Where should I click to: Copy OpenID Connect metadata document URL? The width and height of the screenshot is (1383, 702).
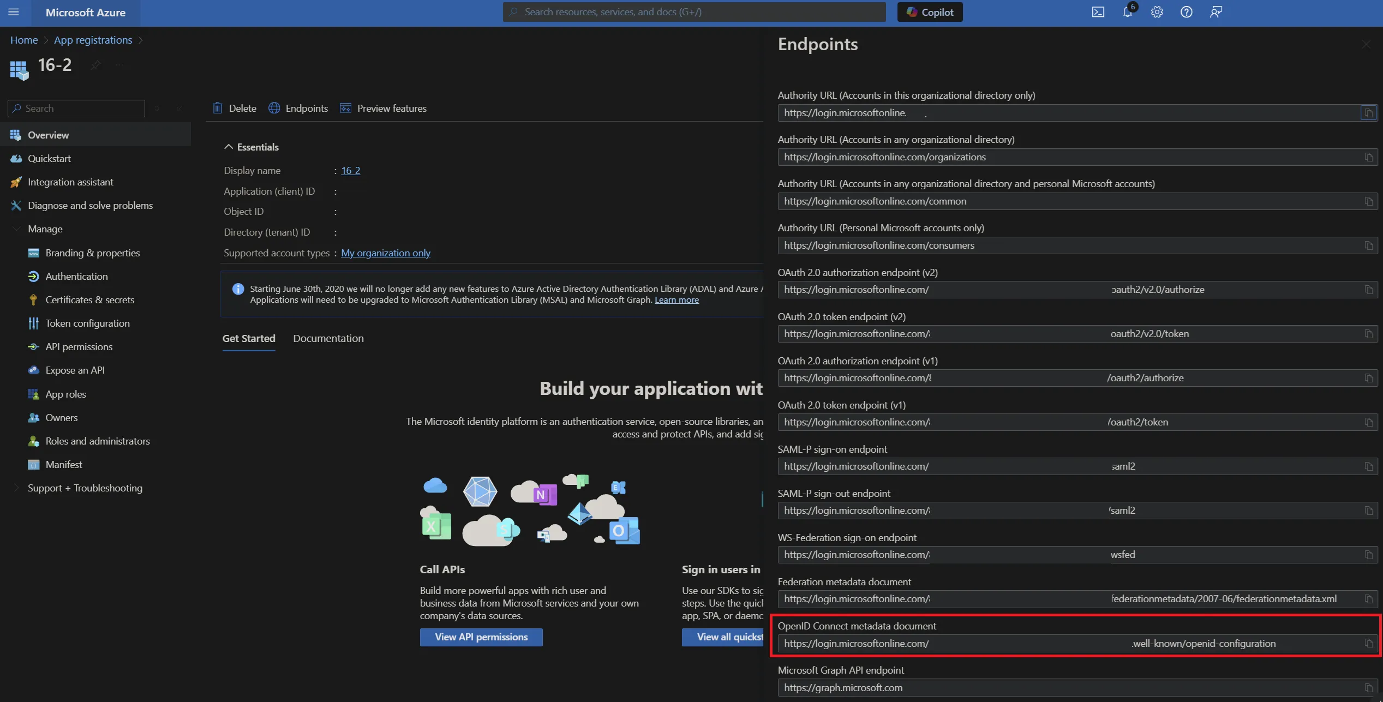pyautogui.click(x=1368, y=644)
